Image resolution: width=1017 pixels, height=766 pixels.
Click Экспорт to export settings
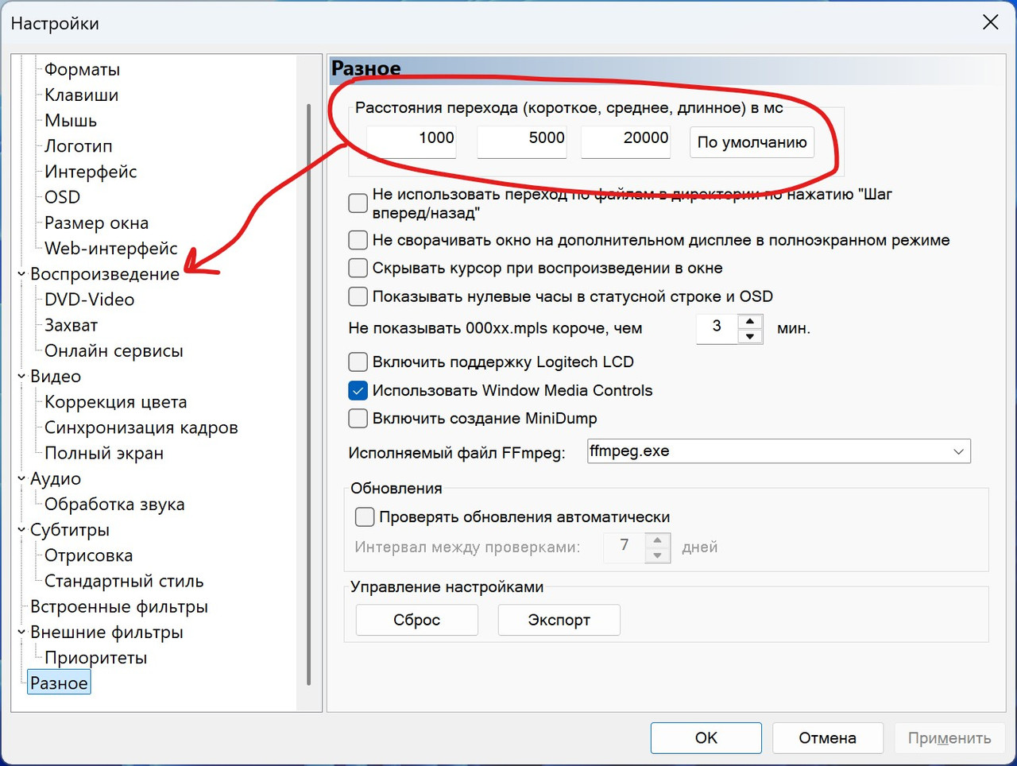click(559, 620)
